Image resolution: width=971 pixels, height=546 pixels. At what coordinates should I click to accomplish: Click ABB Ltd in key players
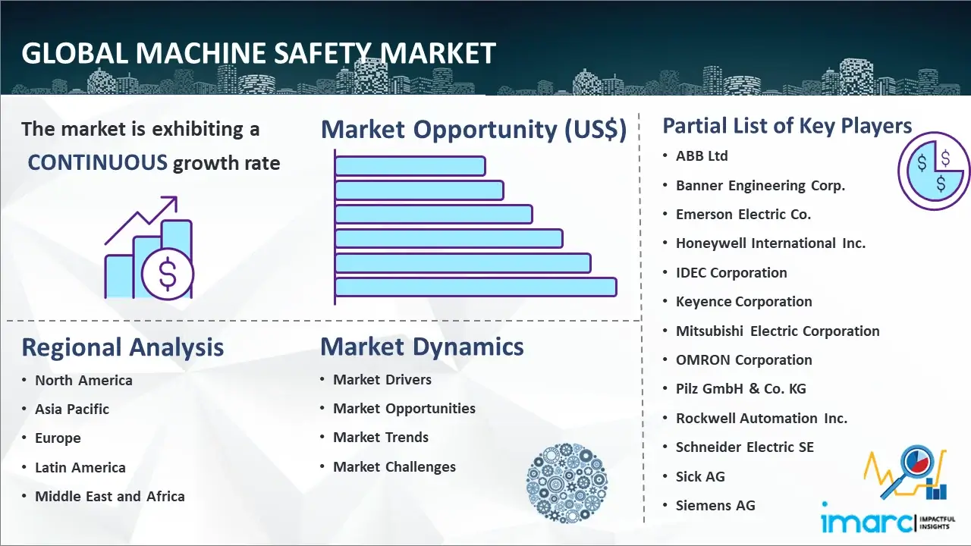[x=702, y=156]
